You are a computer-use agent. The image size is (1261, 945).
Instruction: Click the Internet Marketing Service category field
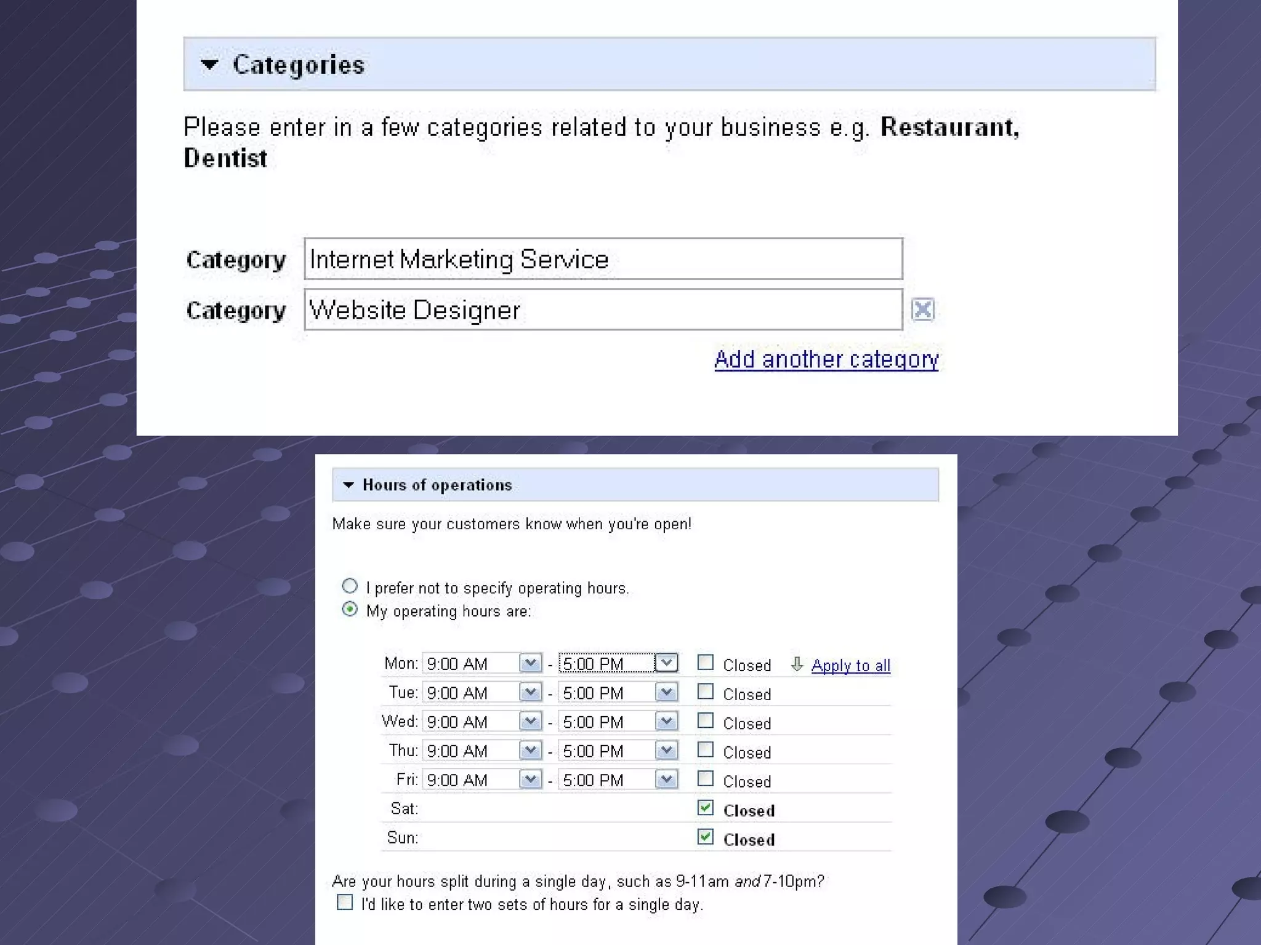point(603,259)
